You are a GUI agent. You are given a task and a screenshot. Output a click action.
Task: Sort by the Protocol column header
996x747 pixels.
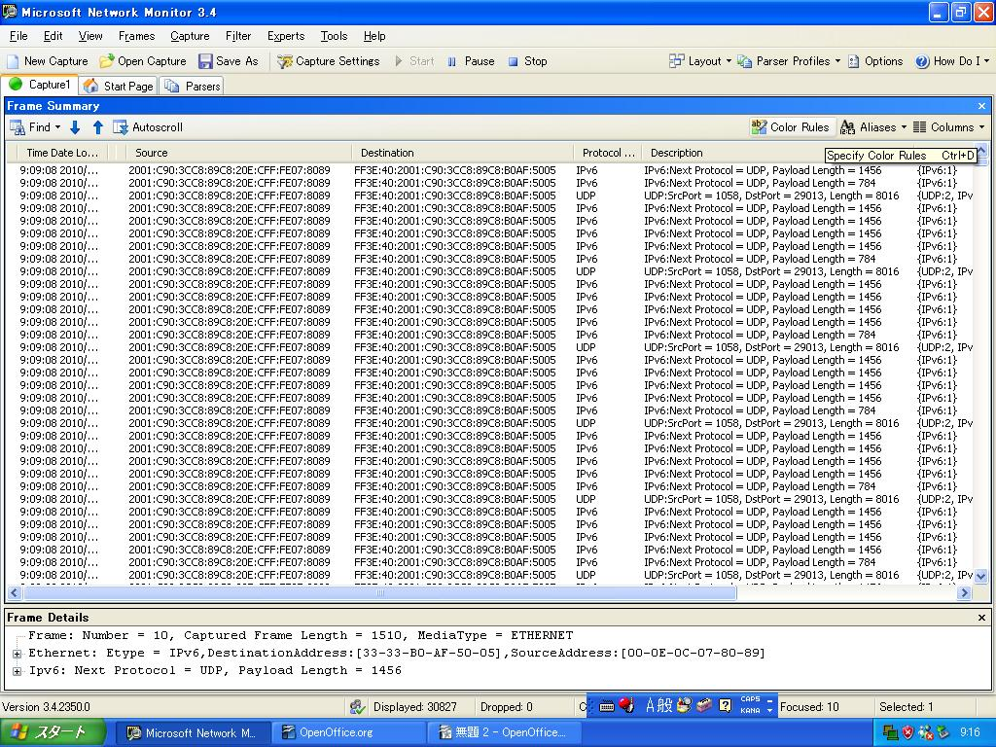pyautogui.click(x=608, y=153)
